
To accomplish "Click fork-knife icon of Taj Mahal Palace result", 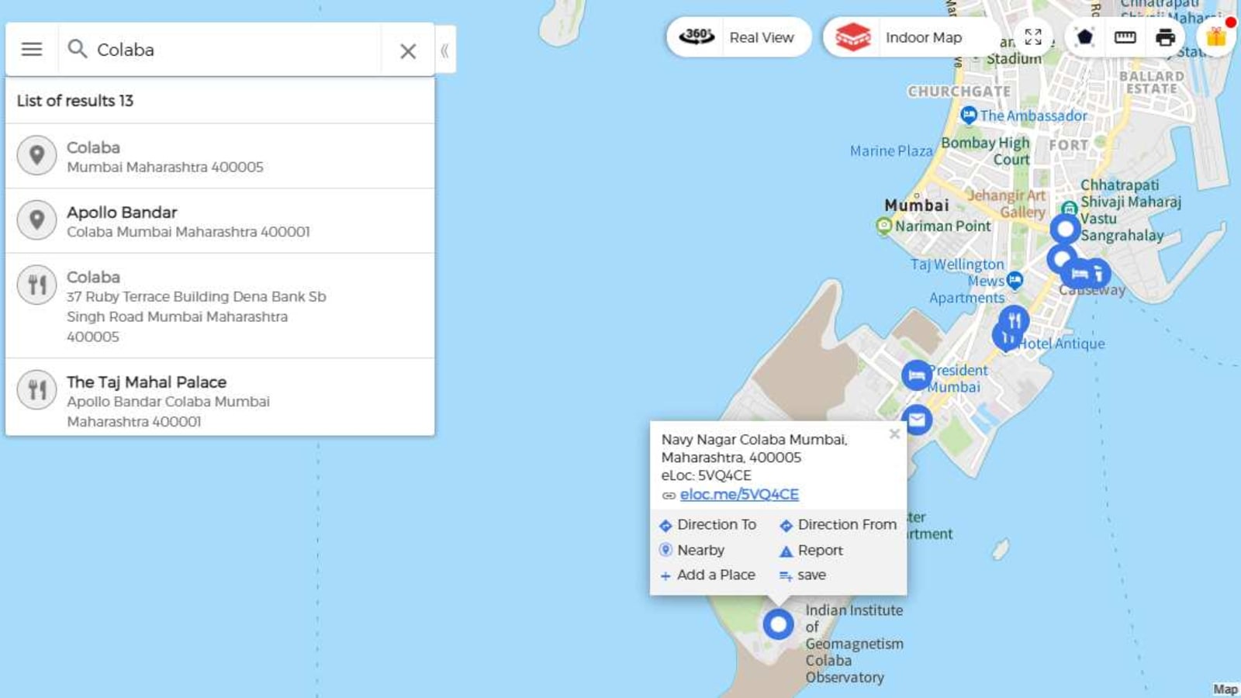I will click(x=36, y=389).
